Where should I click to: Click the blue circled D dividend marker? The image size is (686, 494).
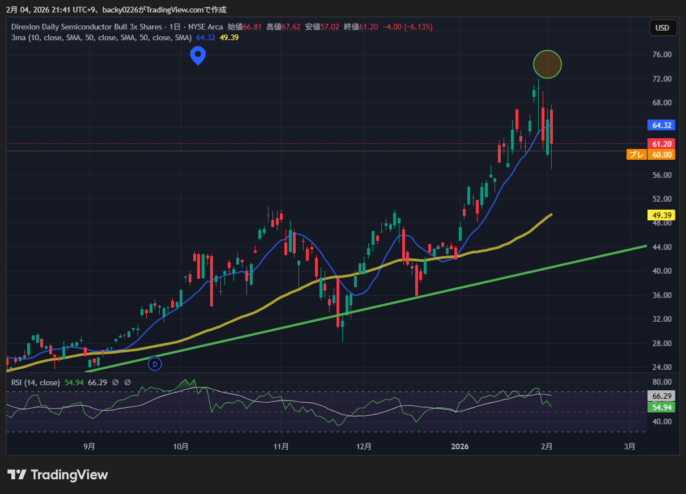click(155, 364)
